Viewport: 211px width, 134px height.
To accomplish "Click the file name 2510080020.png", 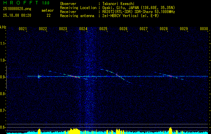I will pyautogui.click(x=17, y=9).
